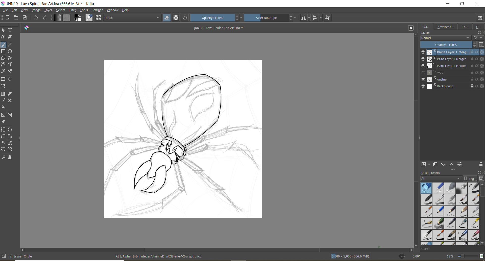Select the Crop tool
The height and width of the screenshot is (261, 485).
click(3, 86)
